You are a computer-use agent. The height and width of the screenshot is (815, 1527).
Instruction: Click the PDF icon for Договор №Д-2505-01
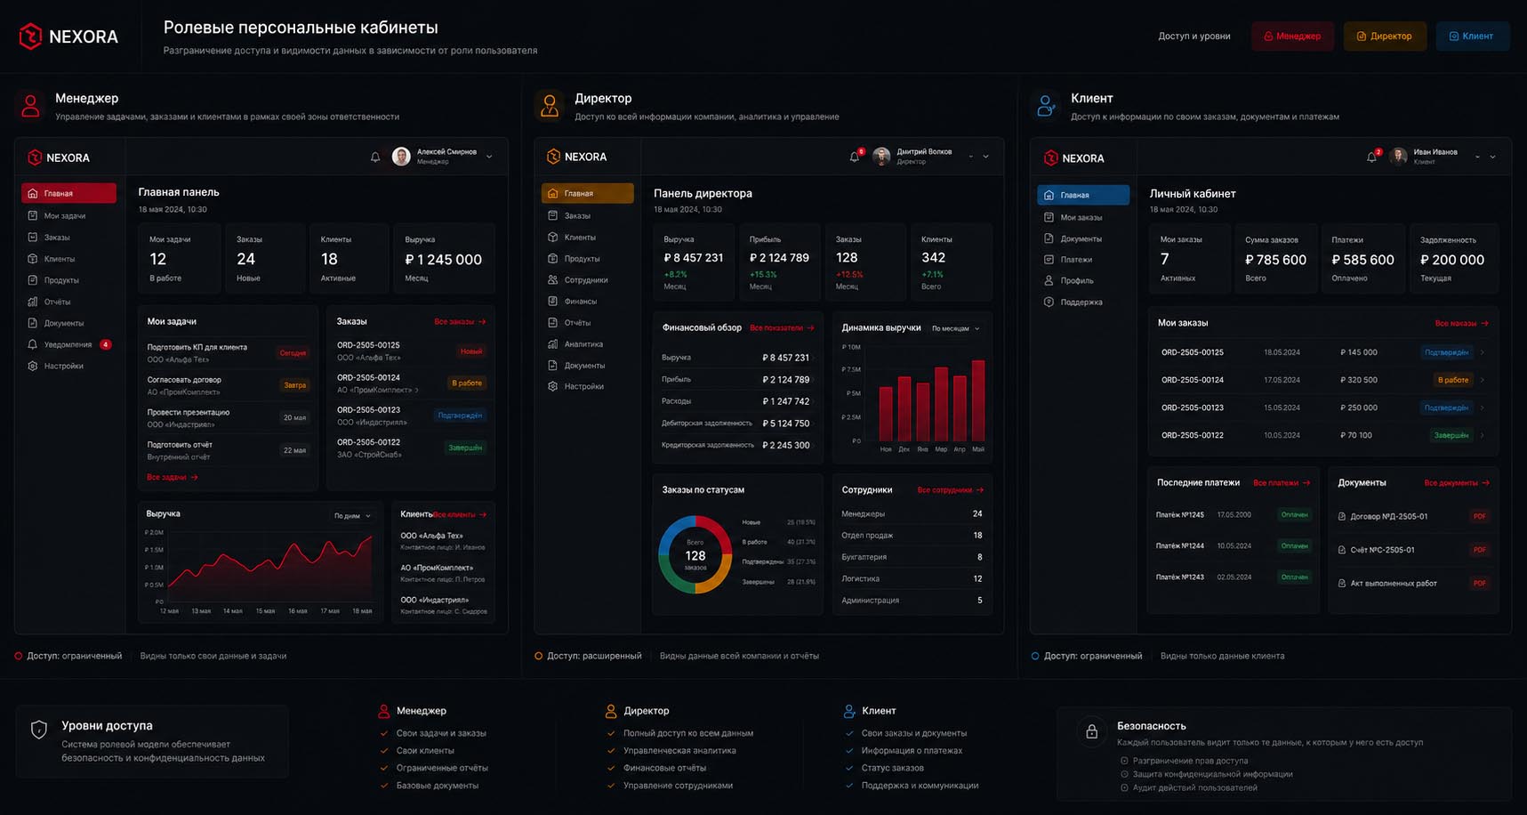[1479, 516]
